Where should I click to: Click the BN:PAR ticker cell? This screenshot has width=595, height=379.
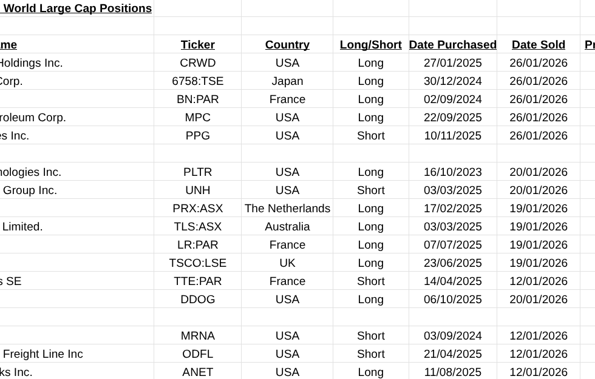tap(197, 99)
